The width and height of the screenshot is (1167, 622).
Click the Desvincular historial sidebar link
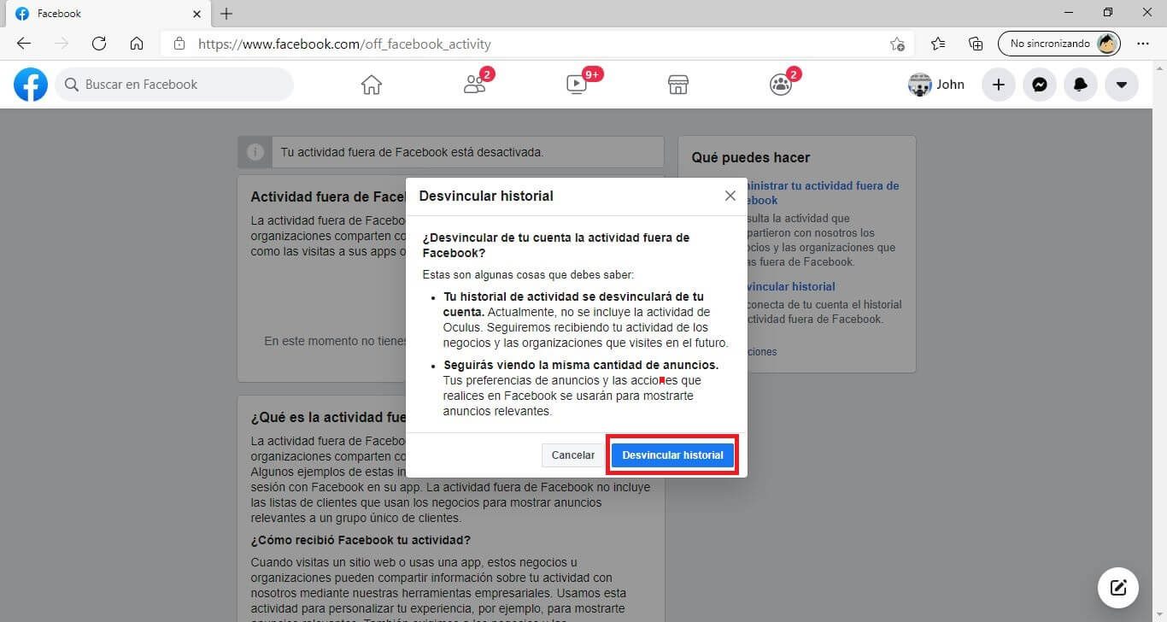[789, 286]
